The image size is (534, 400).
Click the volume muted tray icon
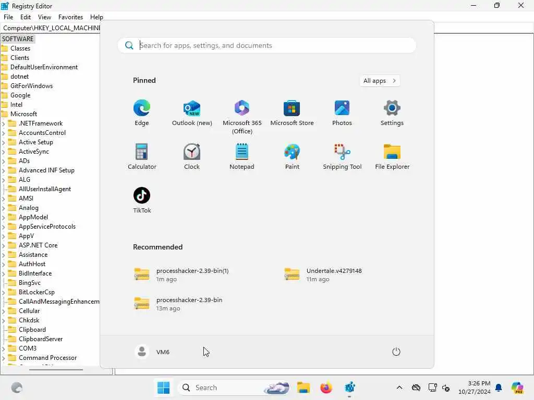(x=446, y=387)
